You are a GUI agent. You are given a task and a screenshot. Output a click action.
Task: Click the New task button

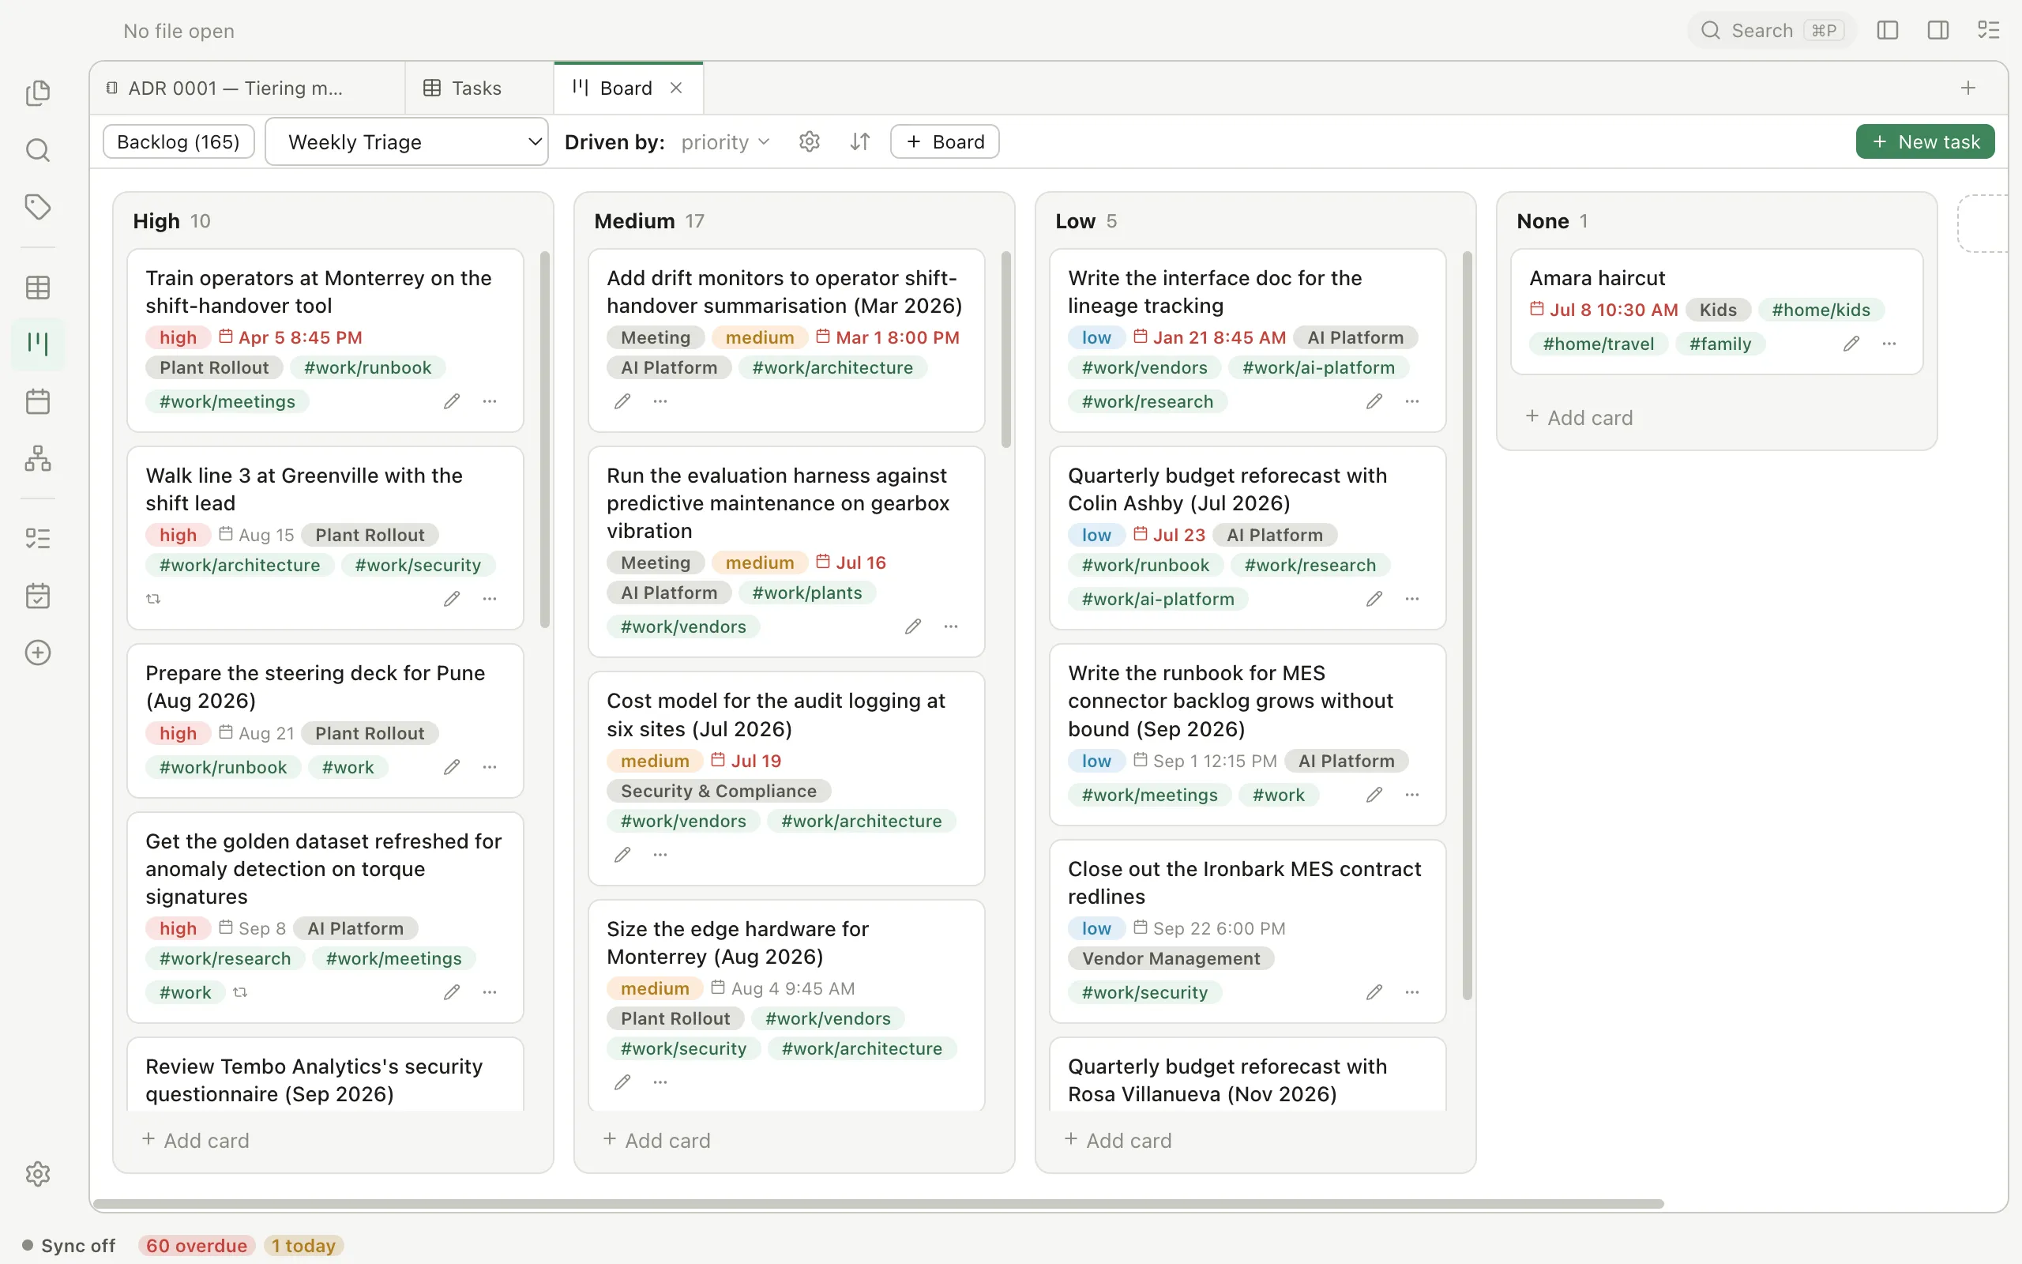[1925, 141]
